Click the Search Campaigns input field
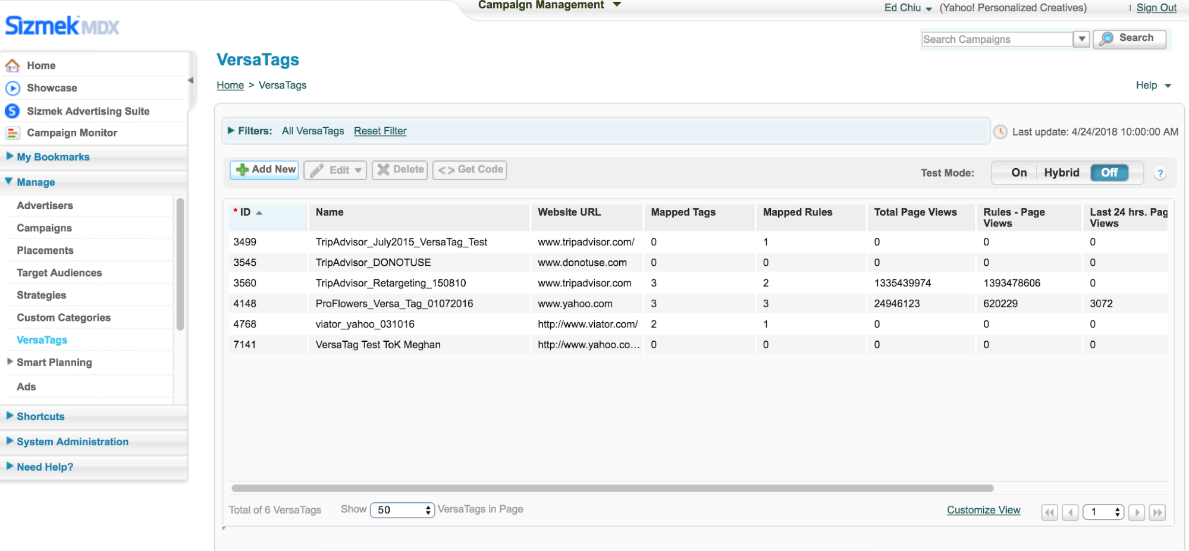 (997, 39)
